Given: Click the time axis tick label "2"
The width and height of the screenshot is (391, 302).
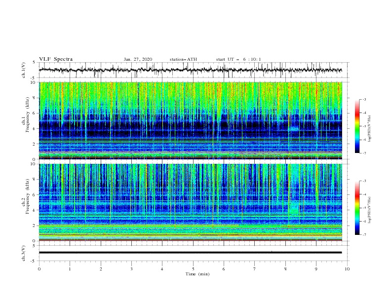Looking at the screenshot, I should click(x=101, y=269).
